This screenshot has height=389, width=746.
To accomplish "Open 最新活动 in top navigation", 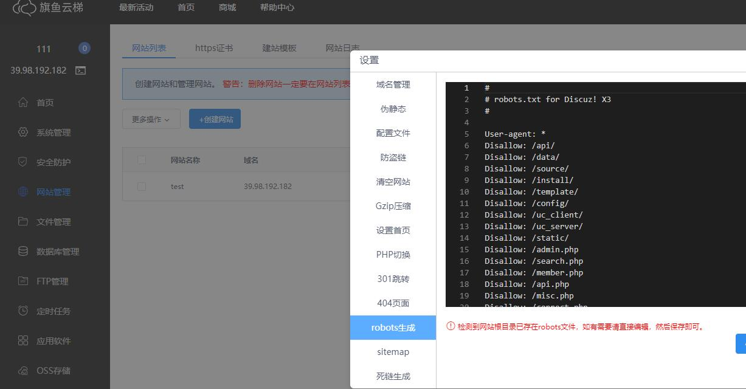I will tap(136, 8).
